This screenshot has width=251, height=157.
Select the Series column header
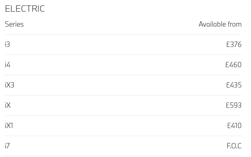(14, 24)
